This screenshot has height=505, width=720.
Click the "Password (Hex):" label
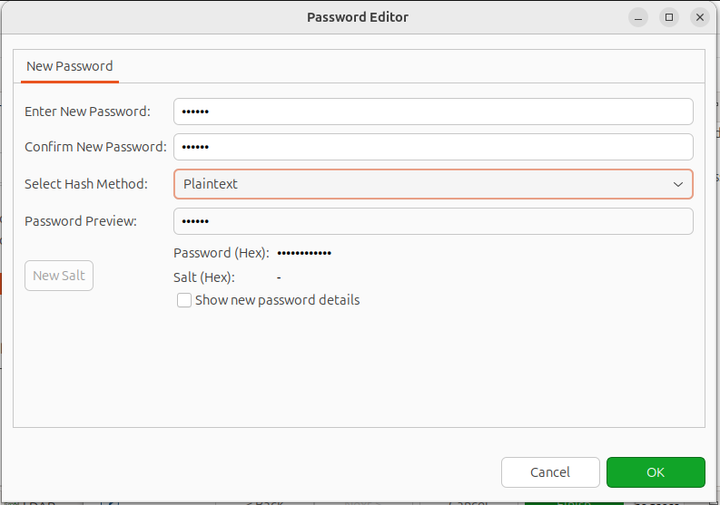pyautogui.click(x=221, y=253)
